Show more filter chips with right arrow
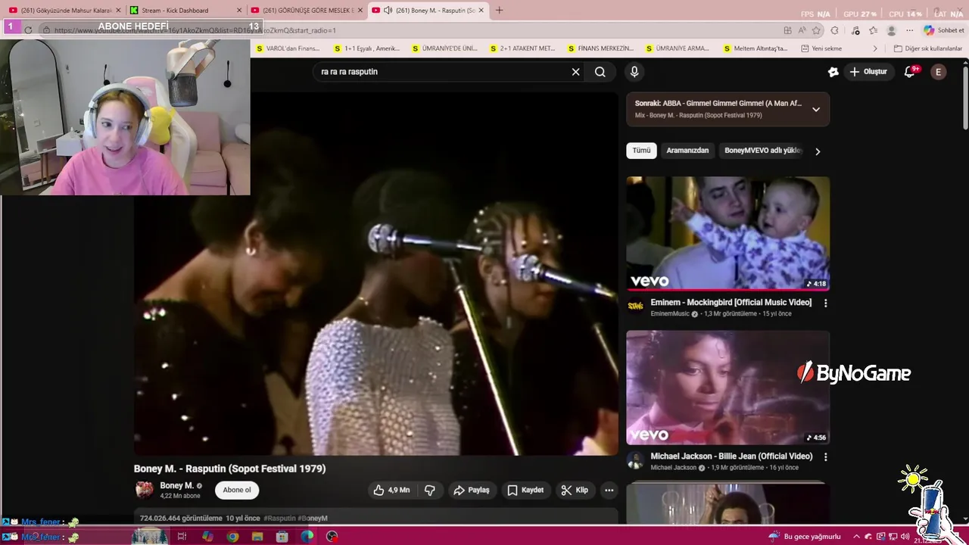 click(x=818, y=151)
